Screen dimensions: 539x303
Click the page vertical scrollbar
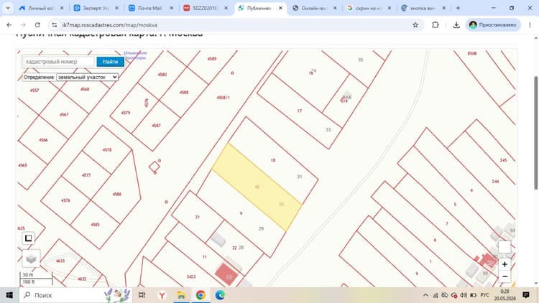(x=535, y=132)
